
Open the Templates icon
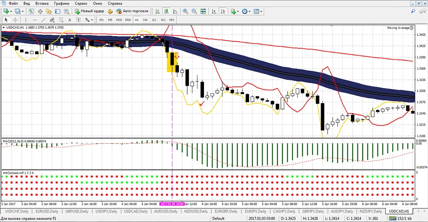(x=256, y=11)
